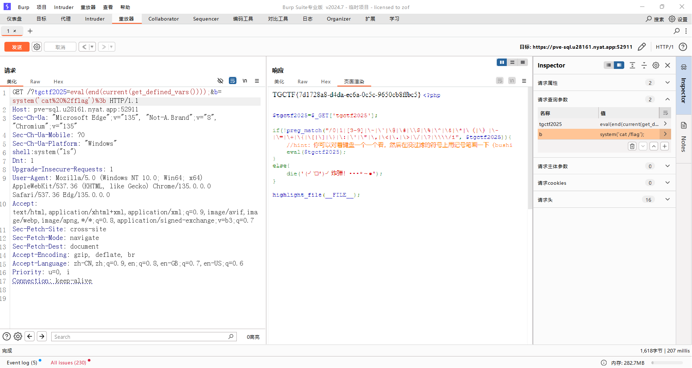Close the Inspector panel

667,65
